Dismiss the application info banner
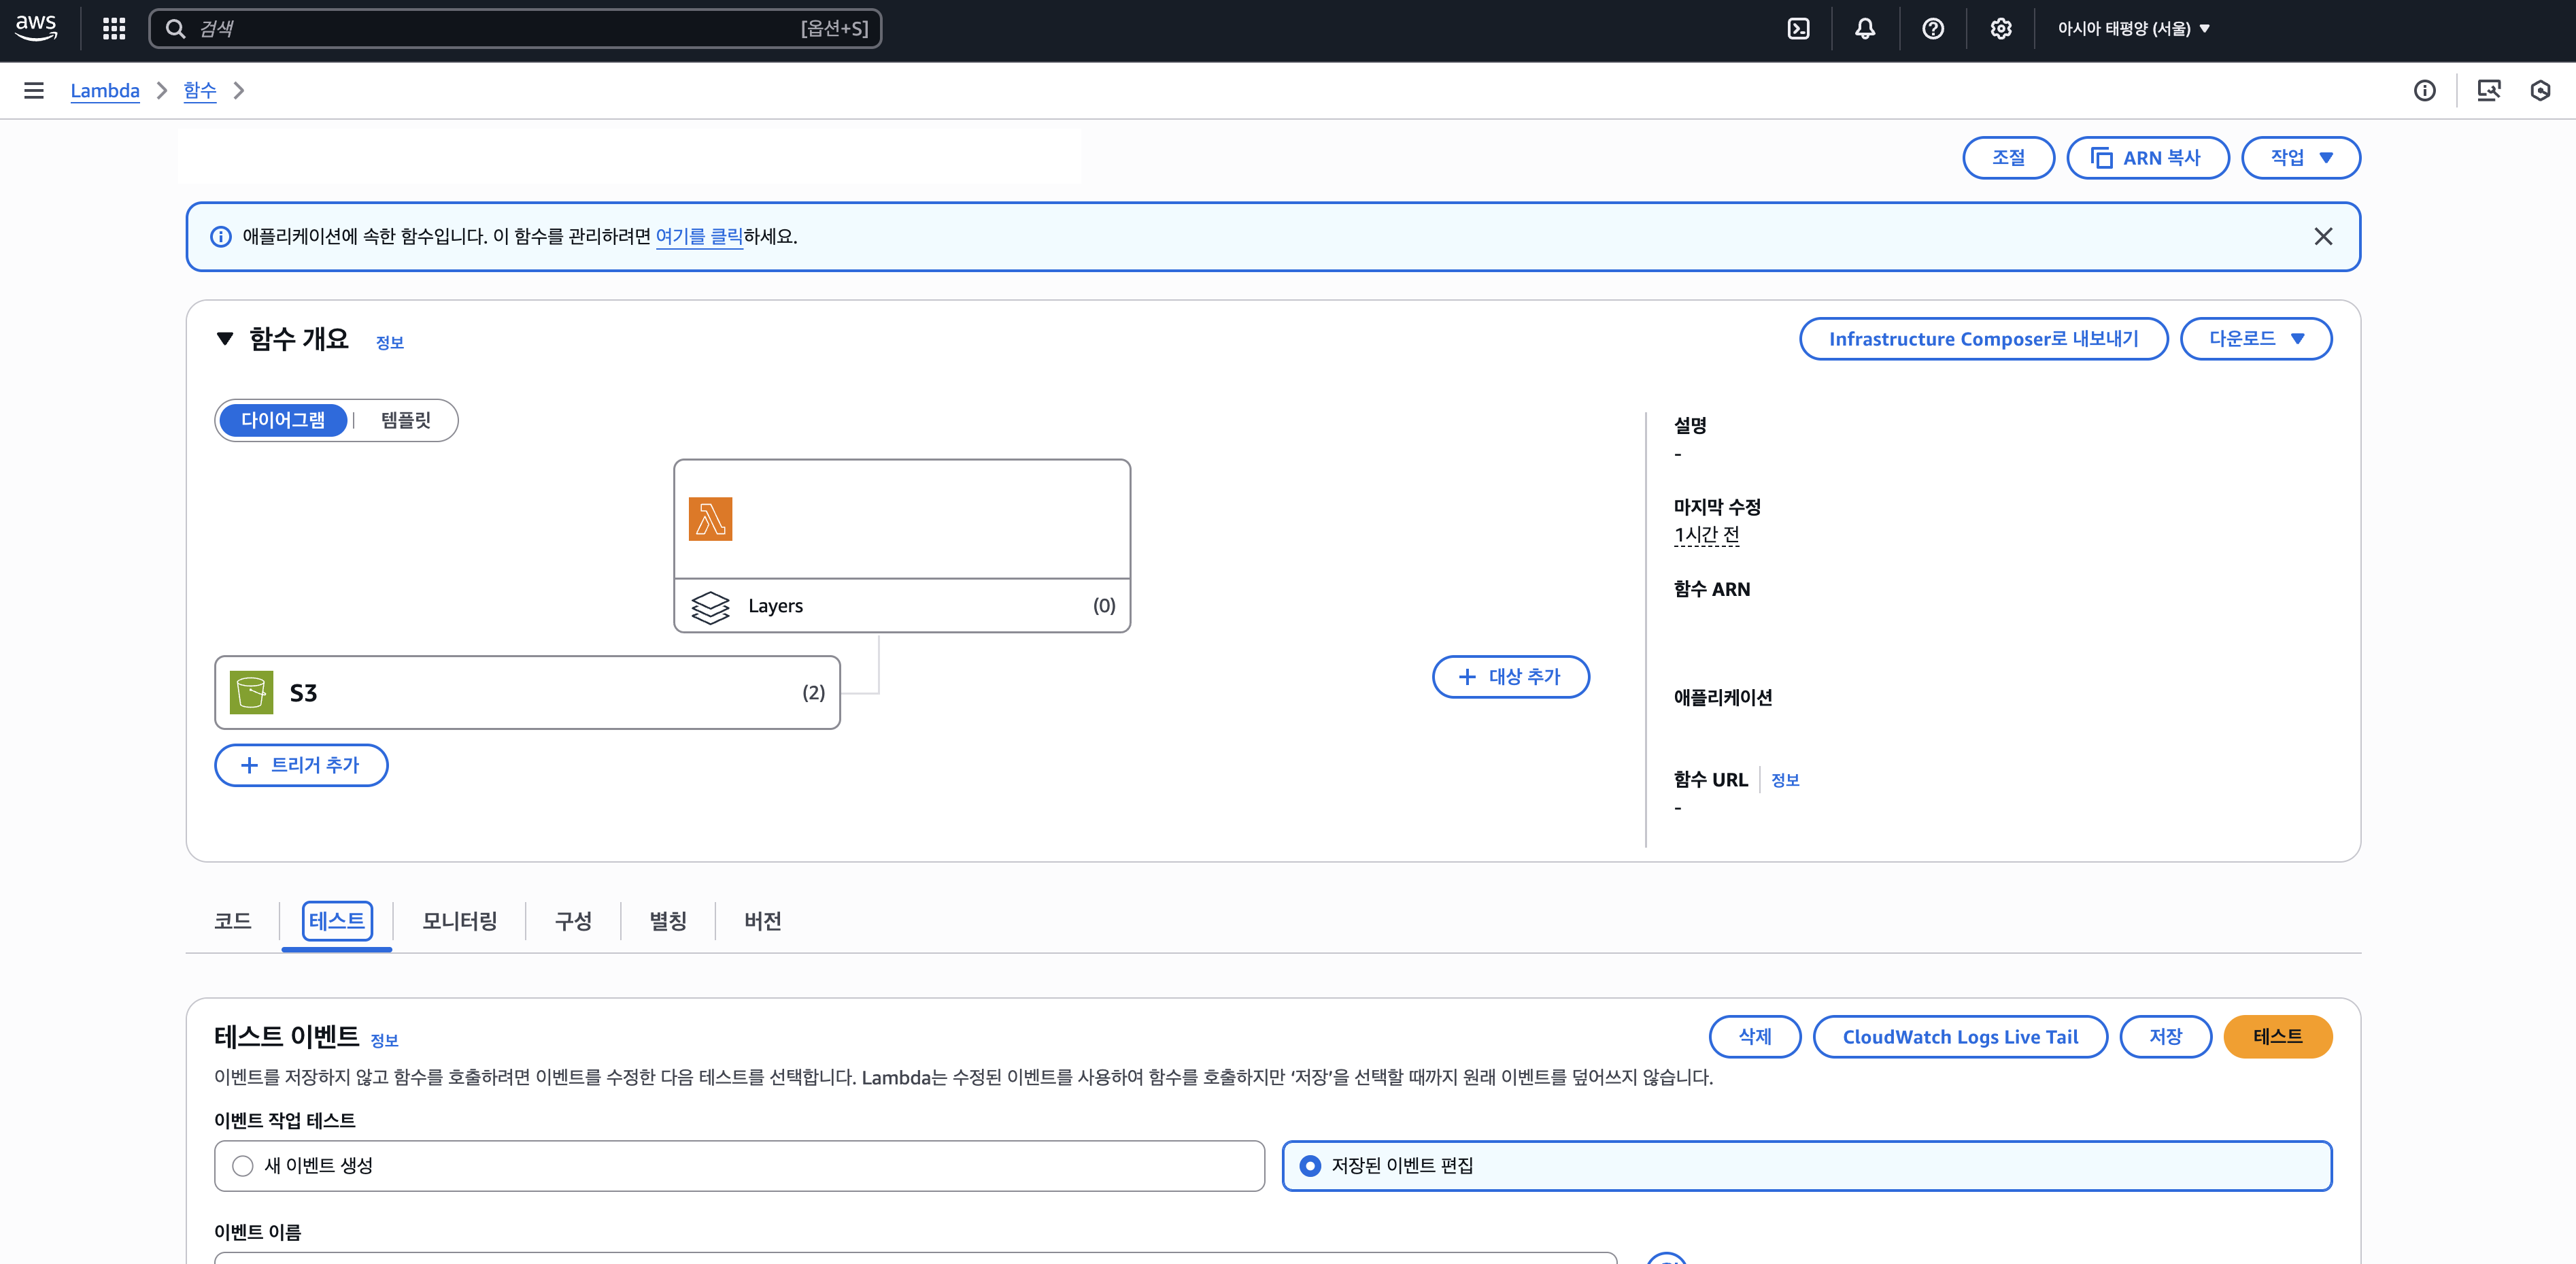The image size is (2576, 1264). coord(2323,236)
